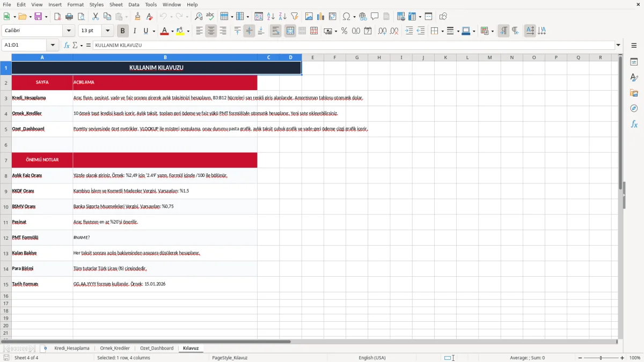Viewport: 644px width, 362px height.
Task: Insert a pivot table
Action: pyautogui.click(x=333, y=17)
